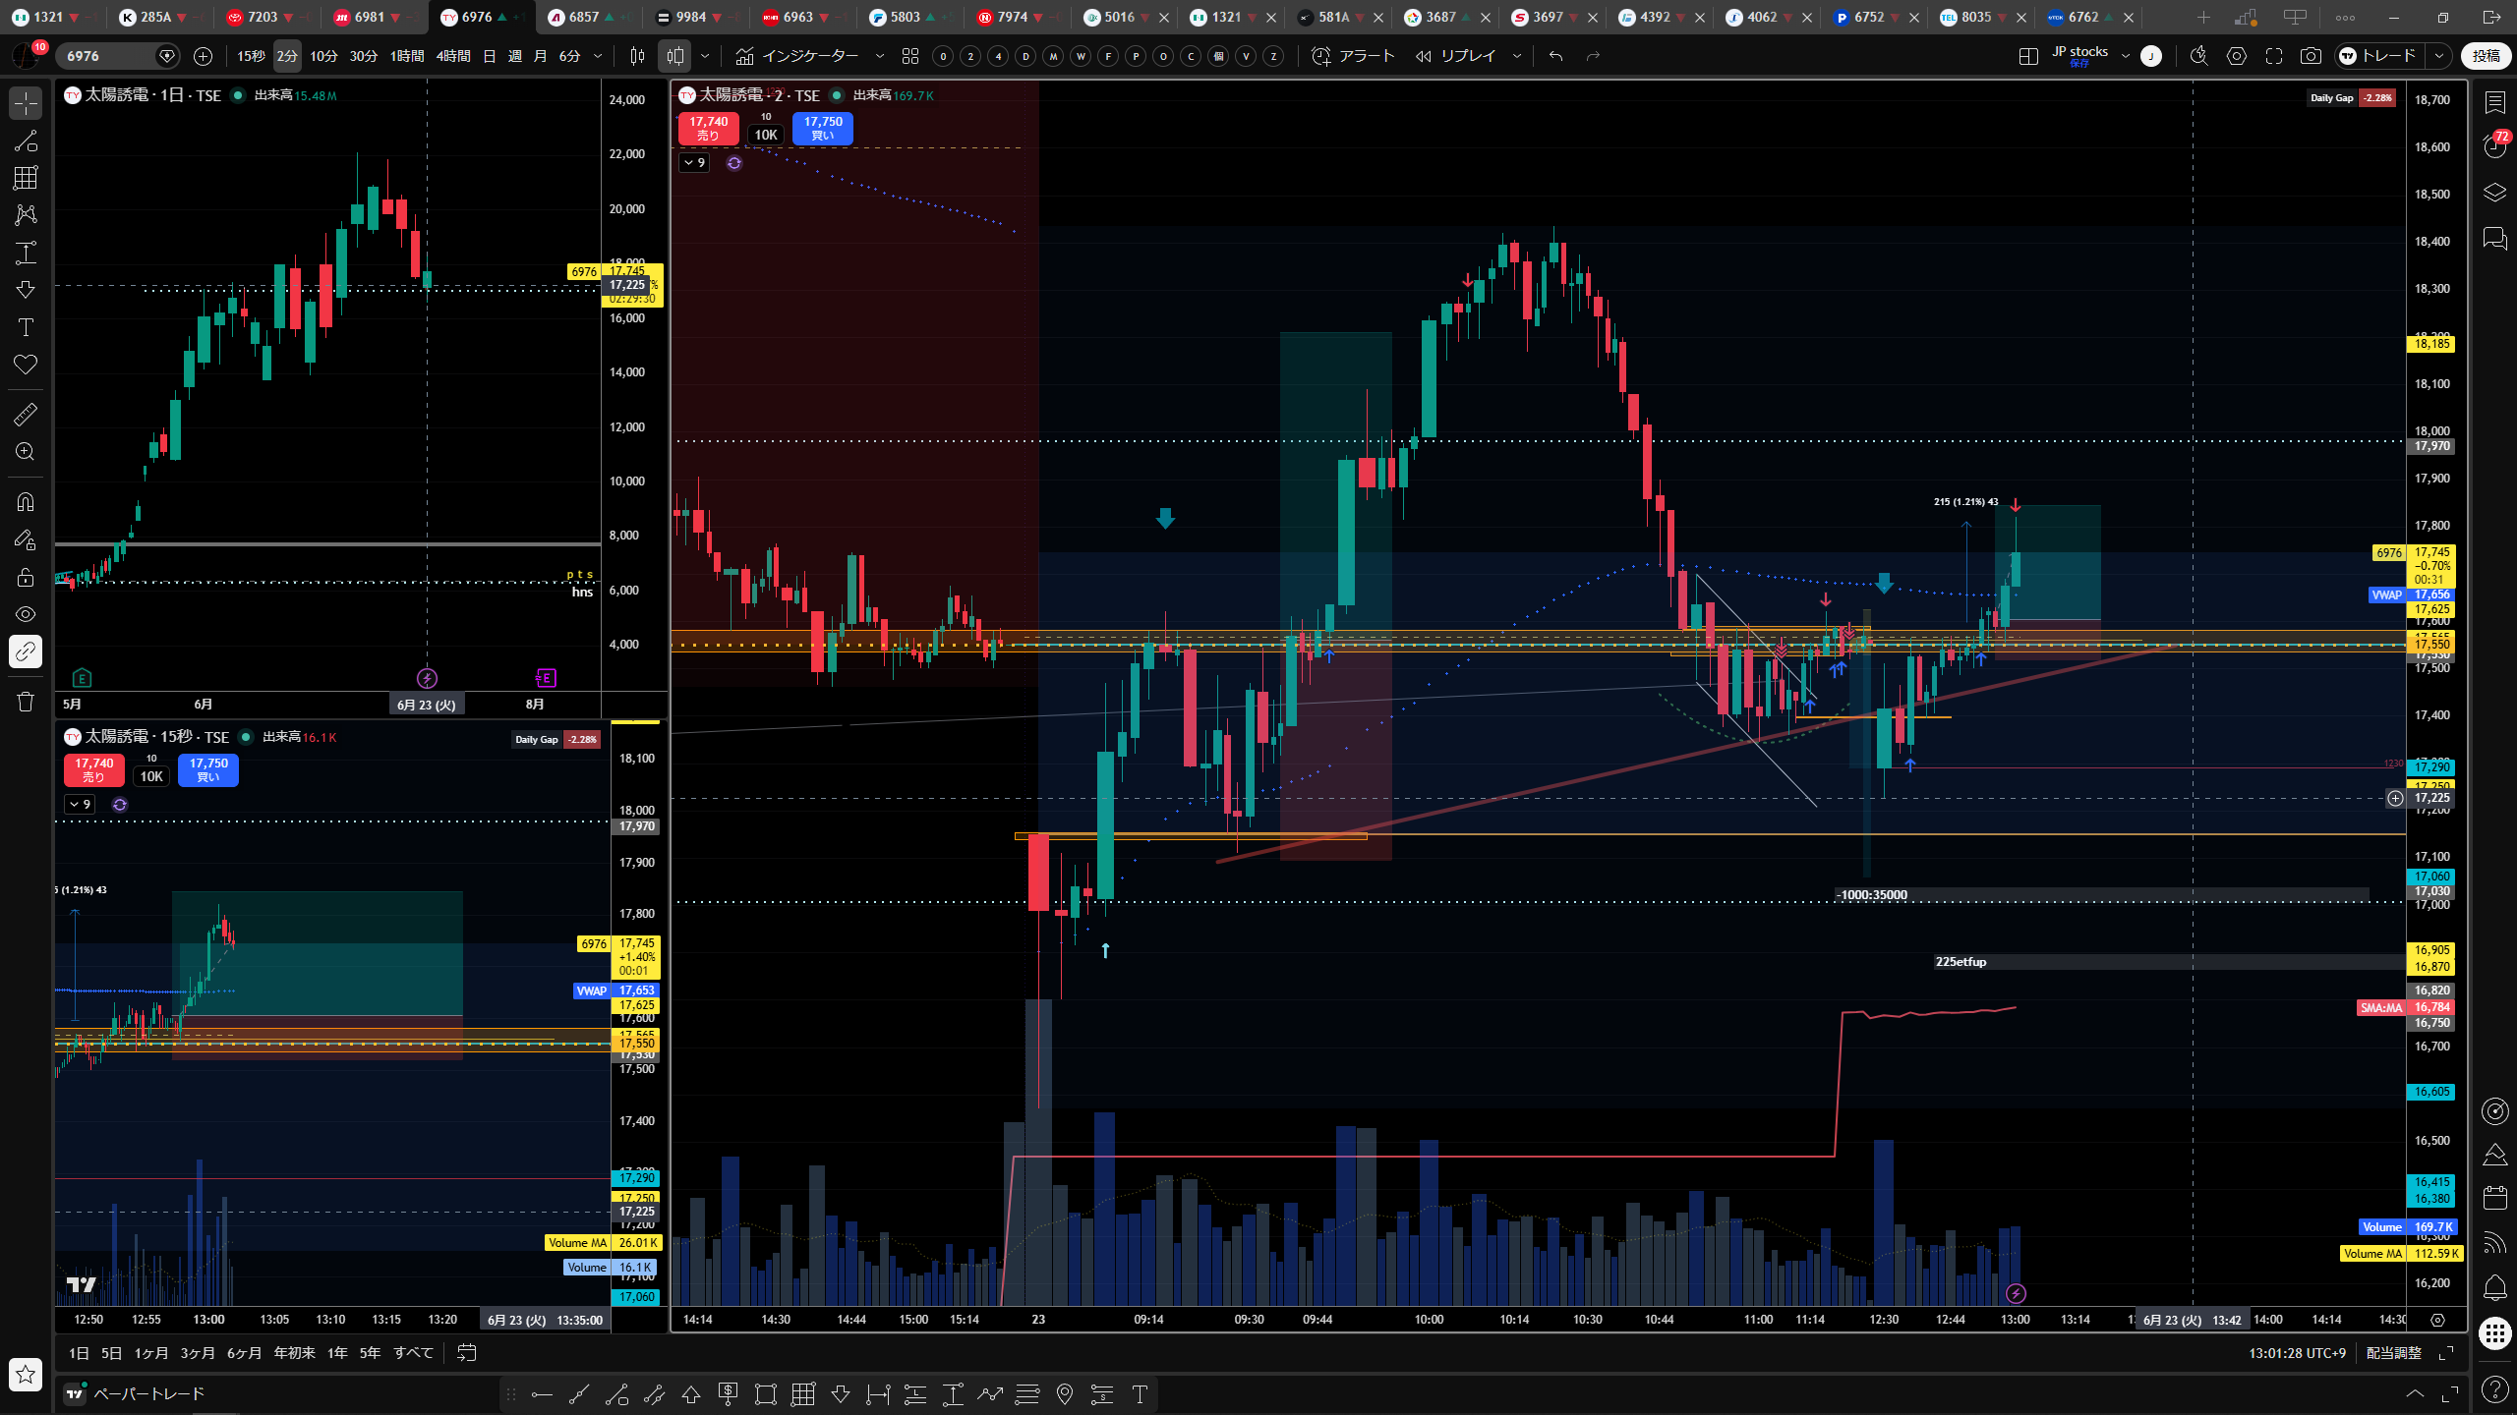Select the trend line drawing tool
Viewport: 2517px width, 1415px height.
pyautogui.click(x=26, y=141)
